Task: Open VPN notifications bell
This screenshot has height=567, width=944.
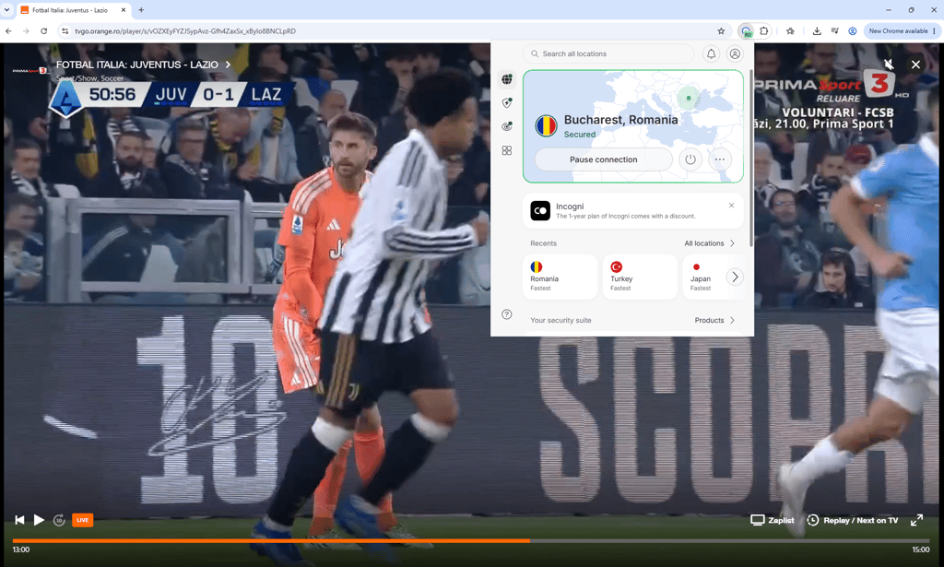Action: (x=711, y=53)
